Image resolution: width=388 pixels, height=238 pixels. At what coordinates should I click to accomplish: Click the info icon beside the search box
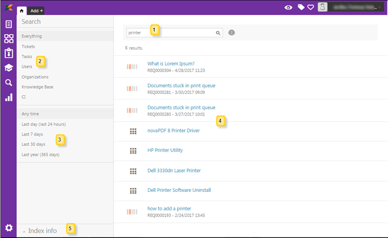click(x=231, y=33)
